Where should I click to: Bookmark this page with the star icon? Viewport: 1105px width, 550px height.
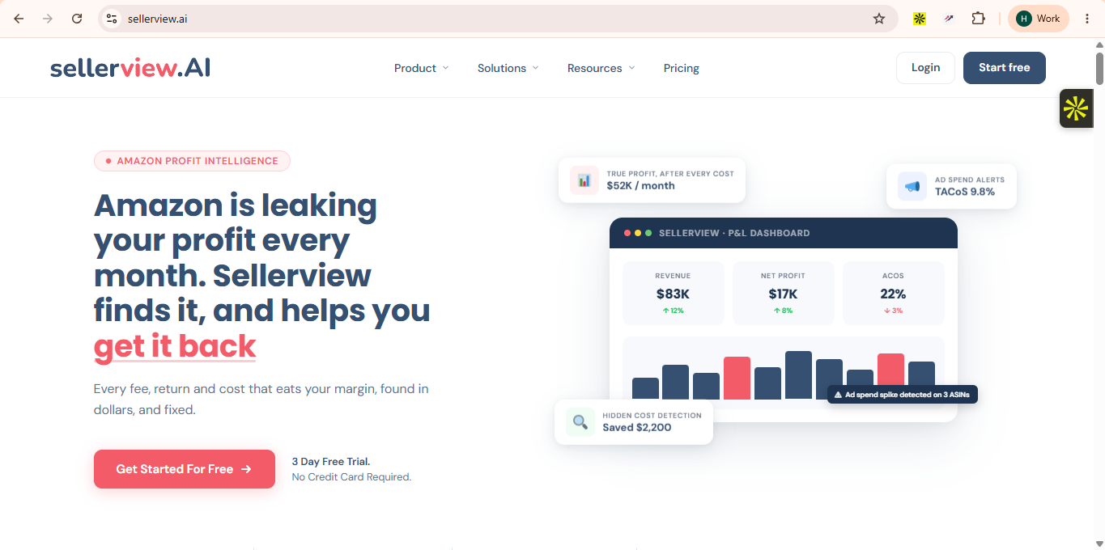(x=879, y=19)
